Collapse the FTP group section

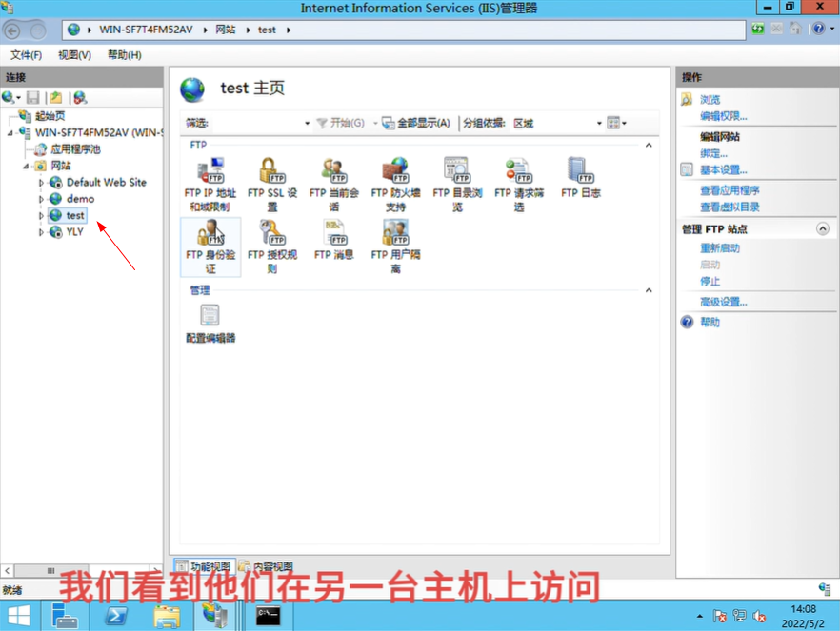[x=649, y=145]
